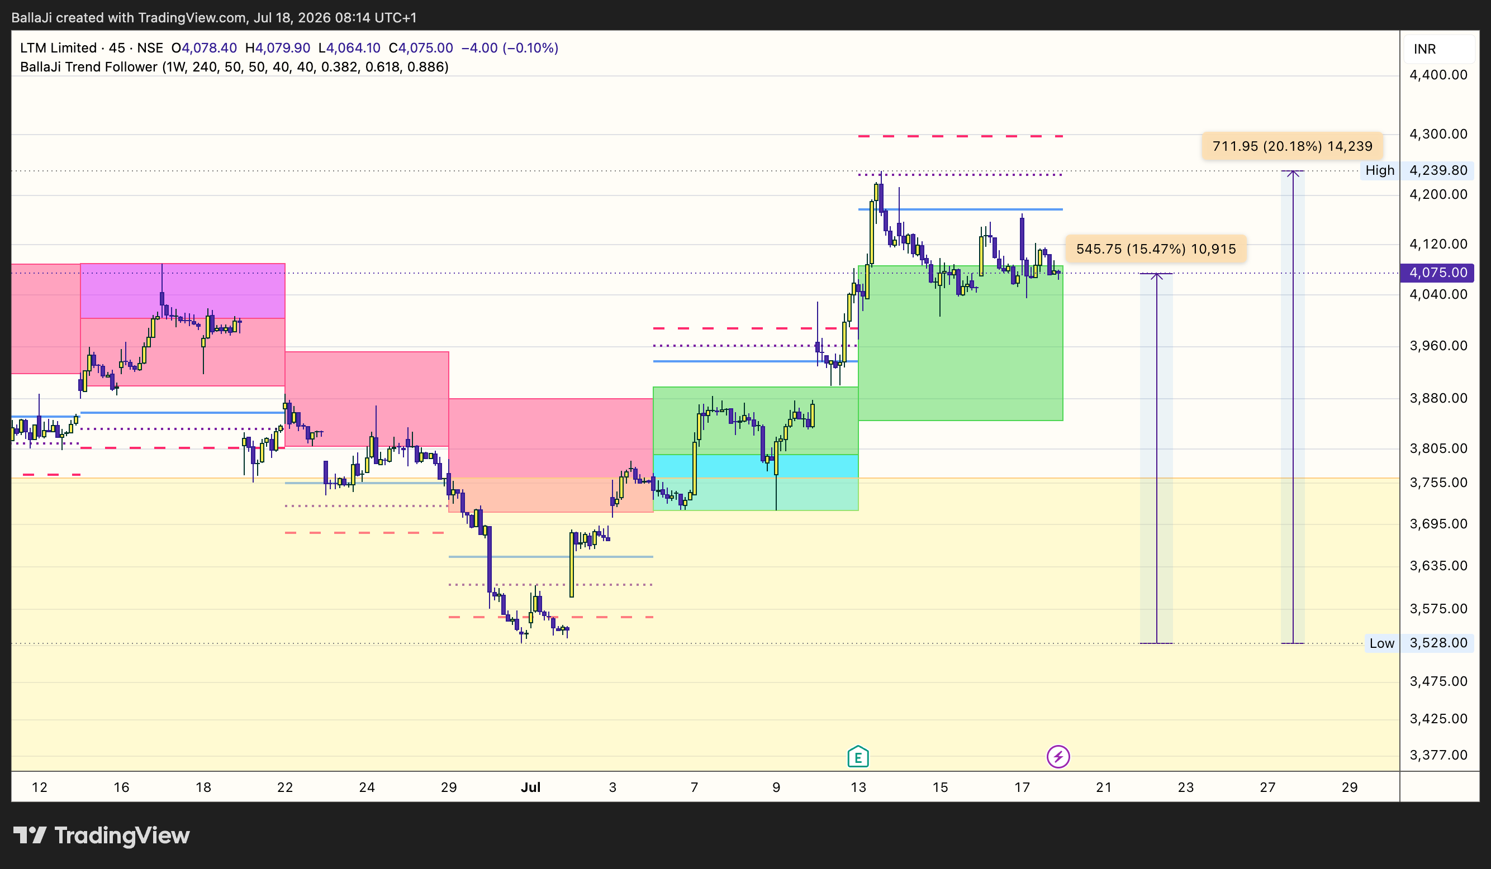Click the LTM Limited symbol title

pyautogui.click(x=58, y=48)
